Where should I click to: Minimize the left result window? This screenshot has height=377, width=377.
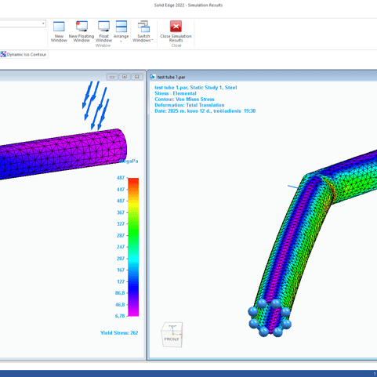(112, 77)
